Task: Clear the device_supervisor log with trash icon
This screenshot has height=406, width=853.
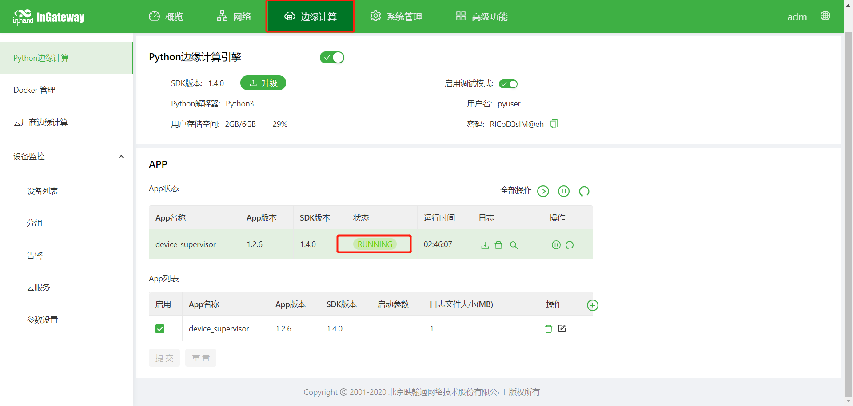Action: [498, 245]
